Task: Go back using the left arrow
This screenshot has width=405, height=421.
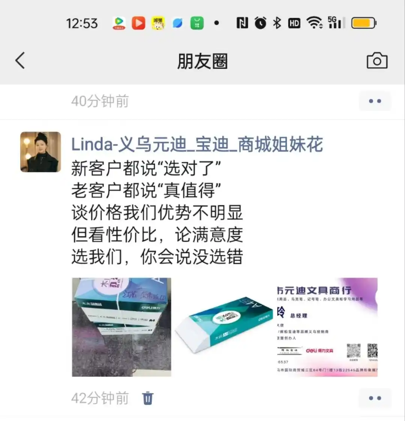Action: pos(20,61)
